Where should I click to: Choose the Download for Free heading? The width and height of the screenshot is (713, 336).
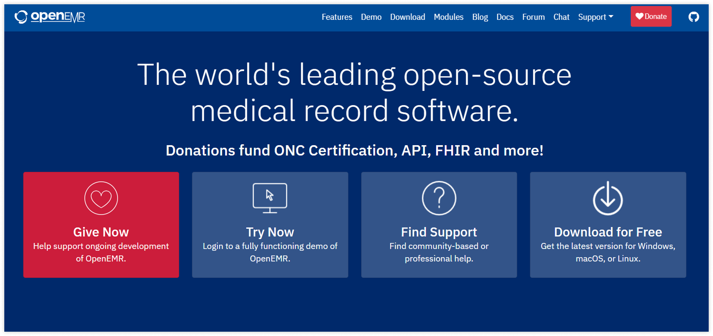coord(608,232)
